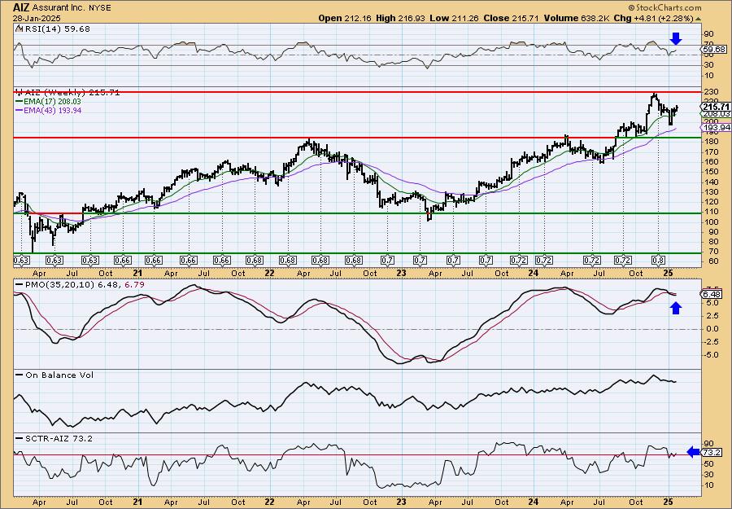Click the purple EMA(43) legend swatch

(19, 110)
